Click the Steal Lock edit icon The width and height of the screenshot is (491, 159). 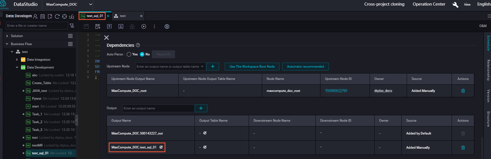[x=121, y=26]
